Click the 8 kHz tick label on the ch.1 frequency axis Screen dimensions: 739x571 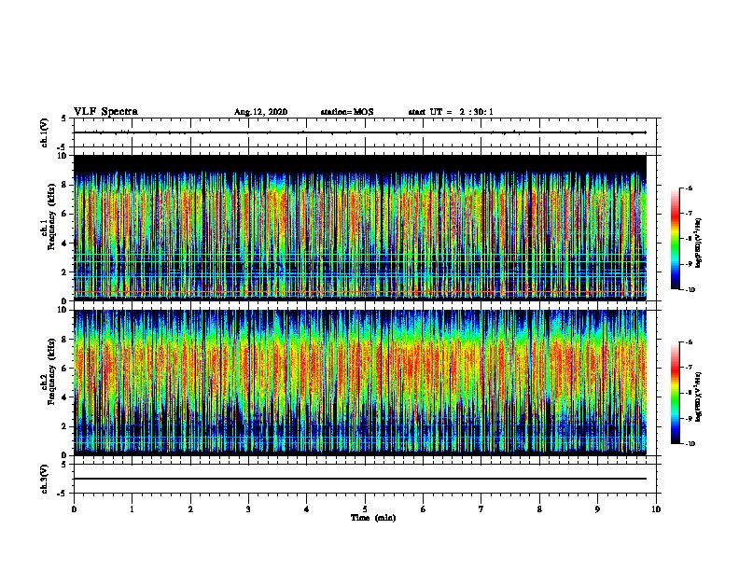(x=65, y=185)
